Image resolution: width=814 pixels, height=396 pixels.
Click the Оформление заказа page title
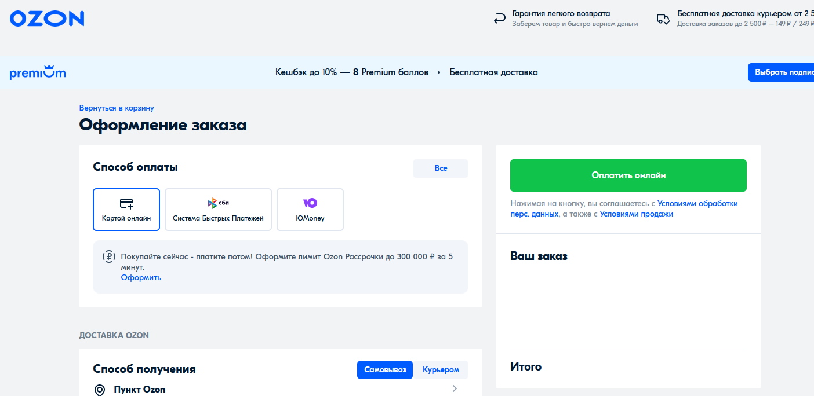[x=163, y=125]
